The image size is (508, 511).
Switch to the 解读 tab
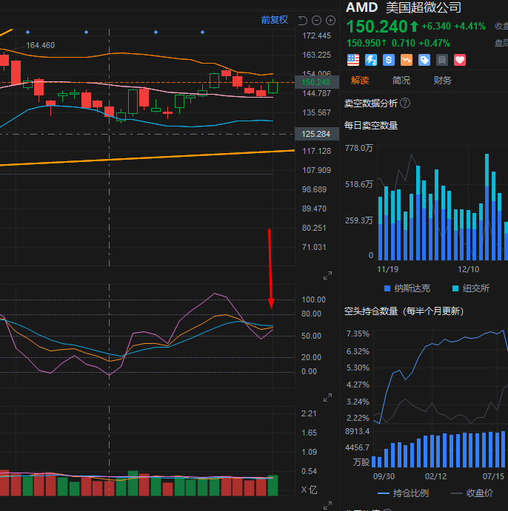click(360, 80)
